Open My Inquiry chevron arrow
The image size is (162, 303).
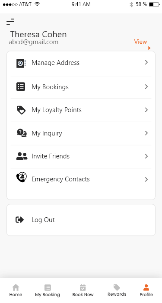(x=146, y=133)
